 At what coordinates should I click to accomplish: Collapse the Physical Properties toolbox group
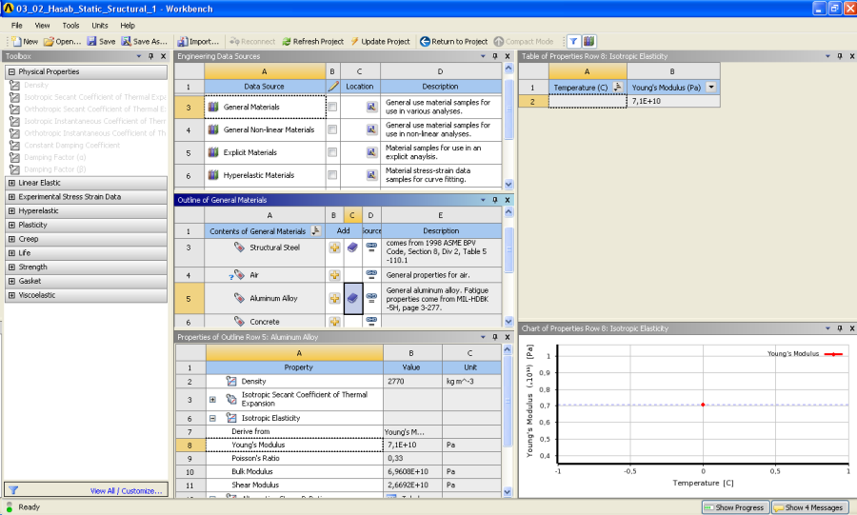coord(11,72)
